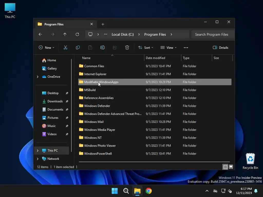Click the pin icon next to Videos
The width and height of the screenshot is (263, 197).
point(67,134)
